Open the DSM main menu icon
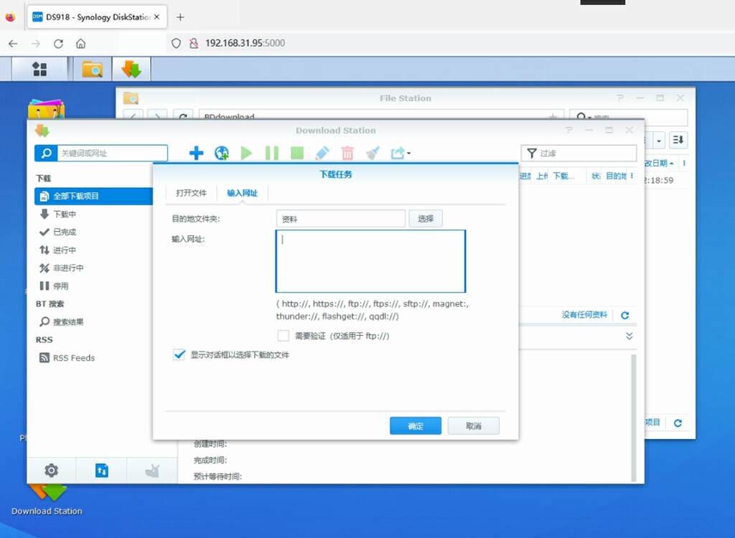The width and height of the screenshot is (735, 538). coord(39,70)
